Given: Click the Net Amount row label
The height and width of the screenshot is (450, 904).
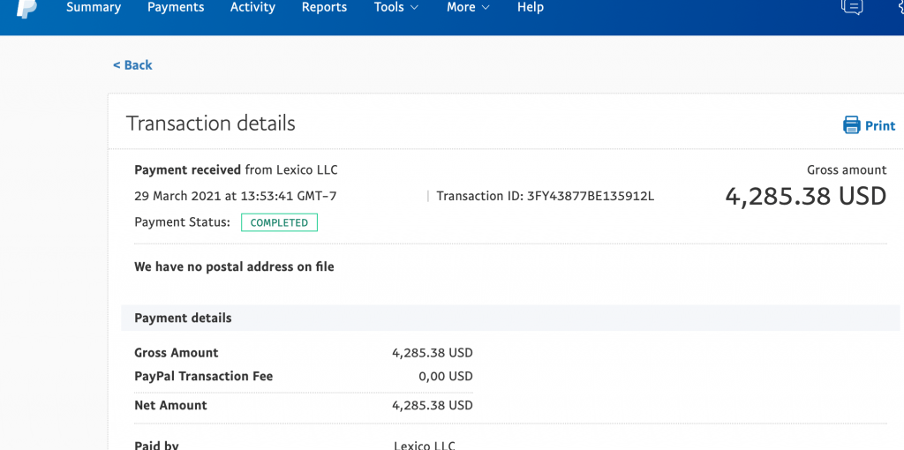Looking at the screenshot, I should tap(170, 405).
